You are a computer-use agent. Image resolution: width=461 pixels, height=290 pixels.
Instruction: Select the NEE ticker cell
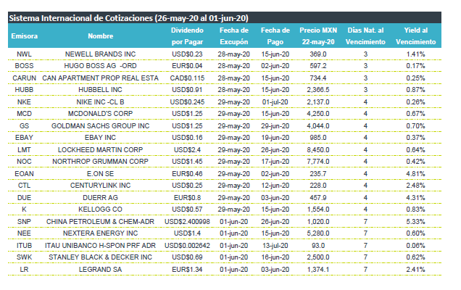click(24, 233)
